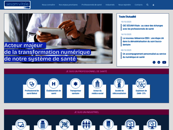173x130 pixels.
Task: Select the Acteur du médico-social icon
Action: [x=97, y=84]
